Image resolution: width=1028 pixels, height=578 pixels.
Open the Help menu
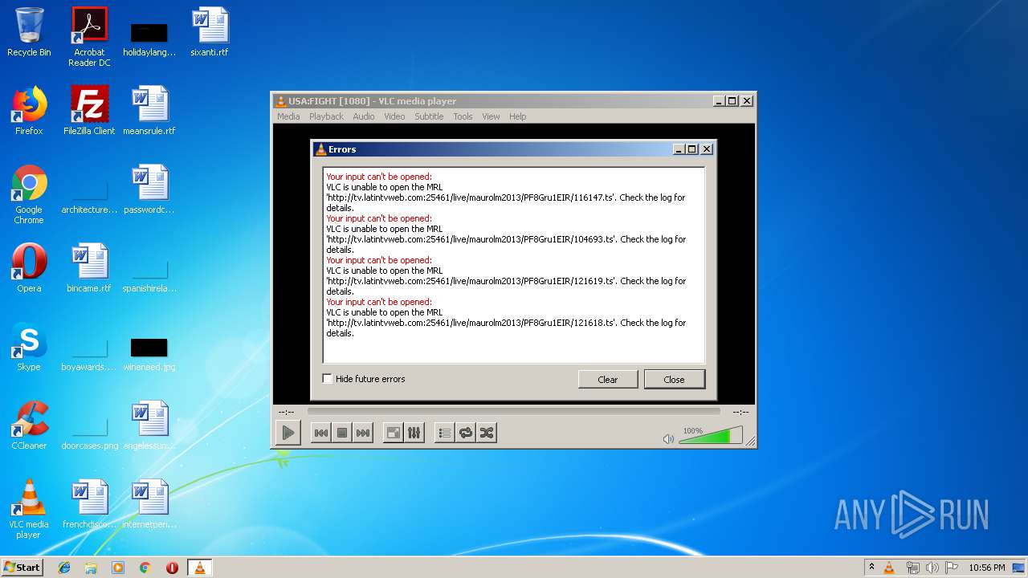tap(518, 116)
